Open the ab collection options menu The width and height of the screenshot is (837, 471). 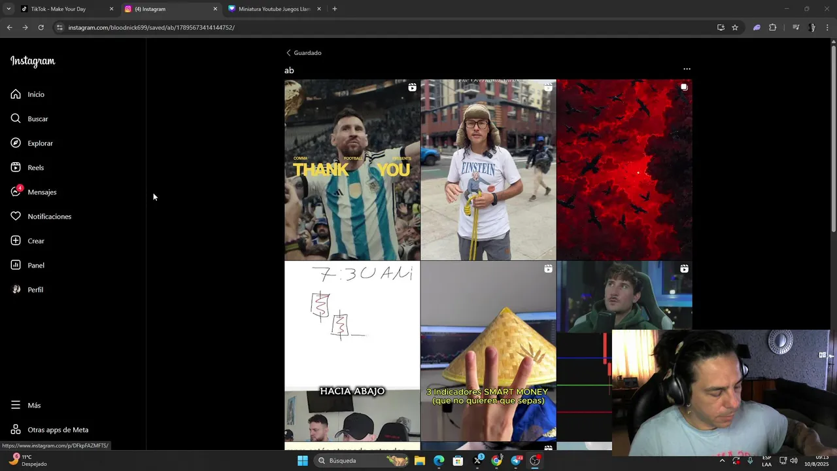point(687,69)
